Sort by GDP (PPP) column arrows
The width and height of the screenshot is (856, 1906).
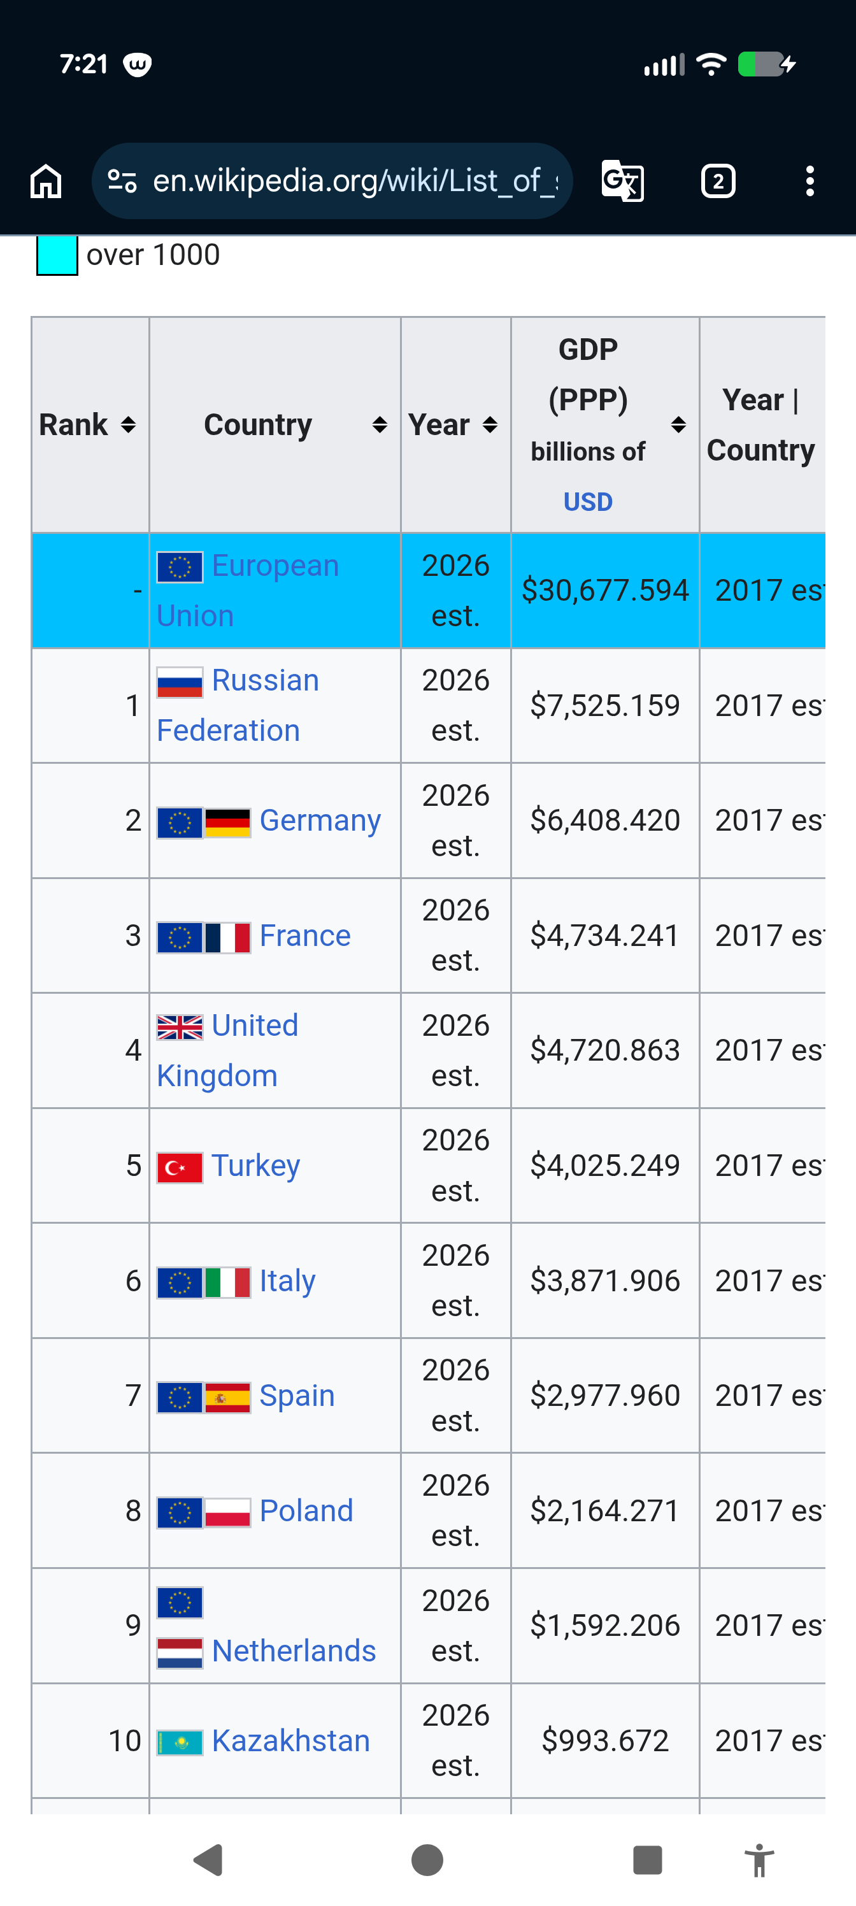coord(678,425)
